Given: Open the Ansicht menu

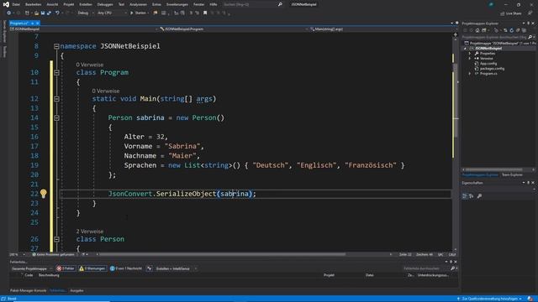Looking at the screenshot, I should click(x=52, y=4).
